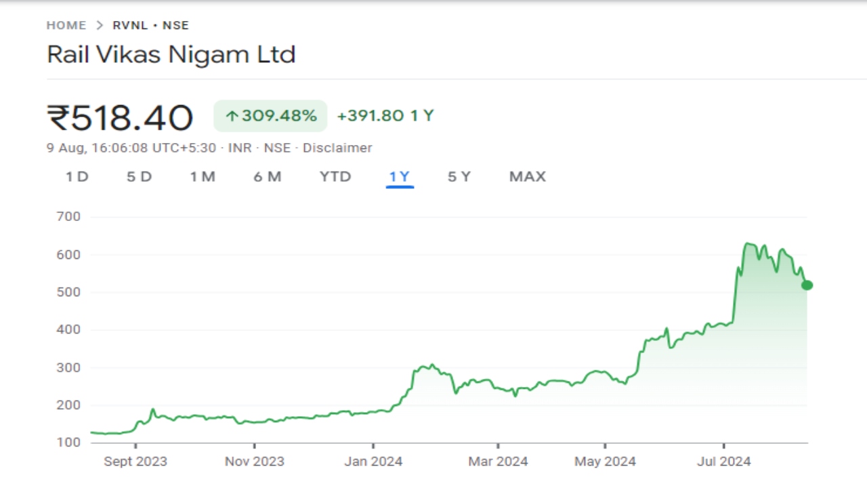The height and width of the screenshot is (488, 867).
Task: Click the Jul 2024 axis label
Action: click(x=723, y=462)
